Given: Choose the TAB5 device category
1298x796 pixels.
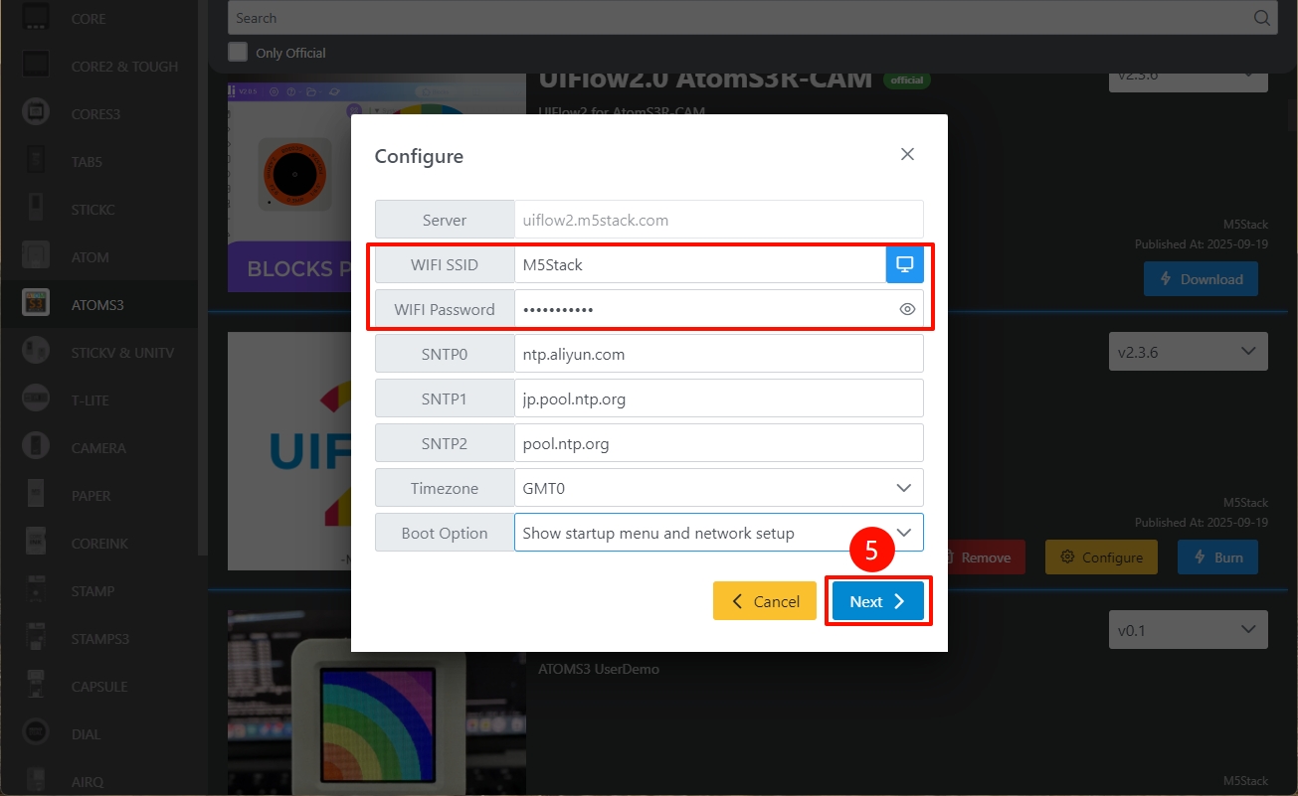Looking at the screenshot, I should tap(99, 162).
